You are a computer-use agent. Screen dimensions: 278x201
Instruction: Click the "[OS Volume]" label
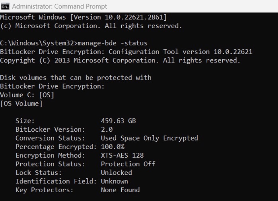(x=21, y=104)
